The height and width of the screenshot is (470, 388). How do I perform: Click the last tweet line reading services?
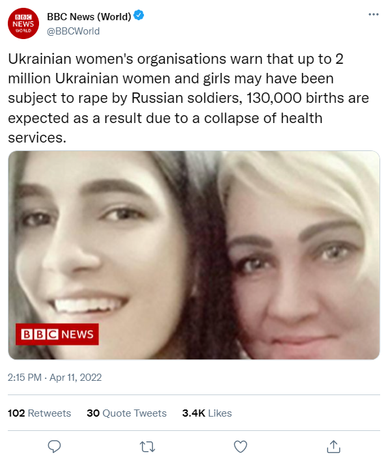click(37, 138)
